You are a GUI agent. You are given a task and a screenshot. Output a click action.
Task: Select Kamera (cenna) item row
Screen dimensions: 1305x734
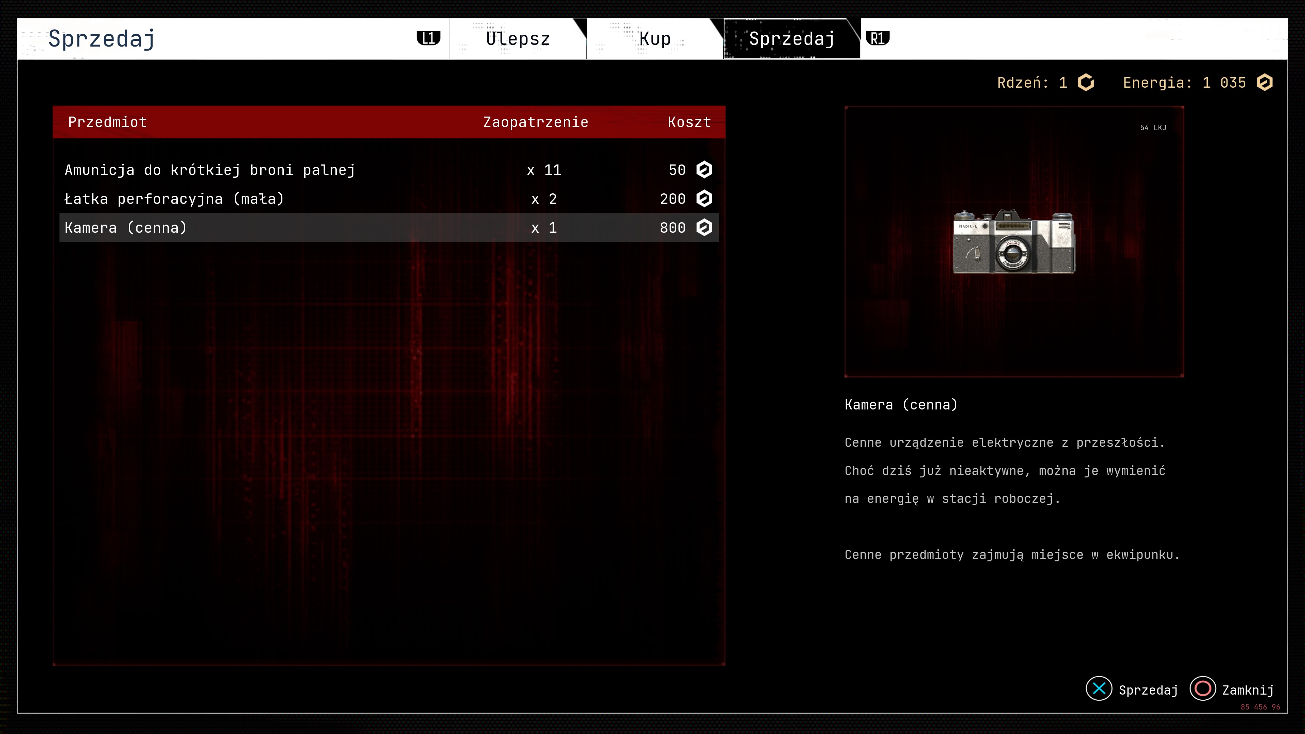388,227
